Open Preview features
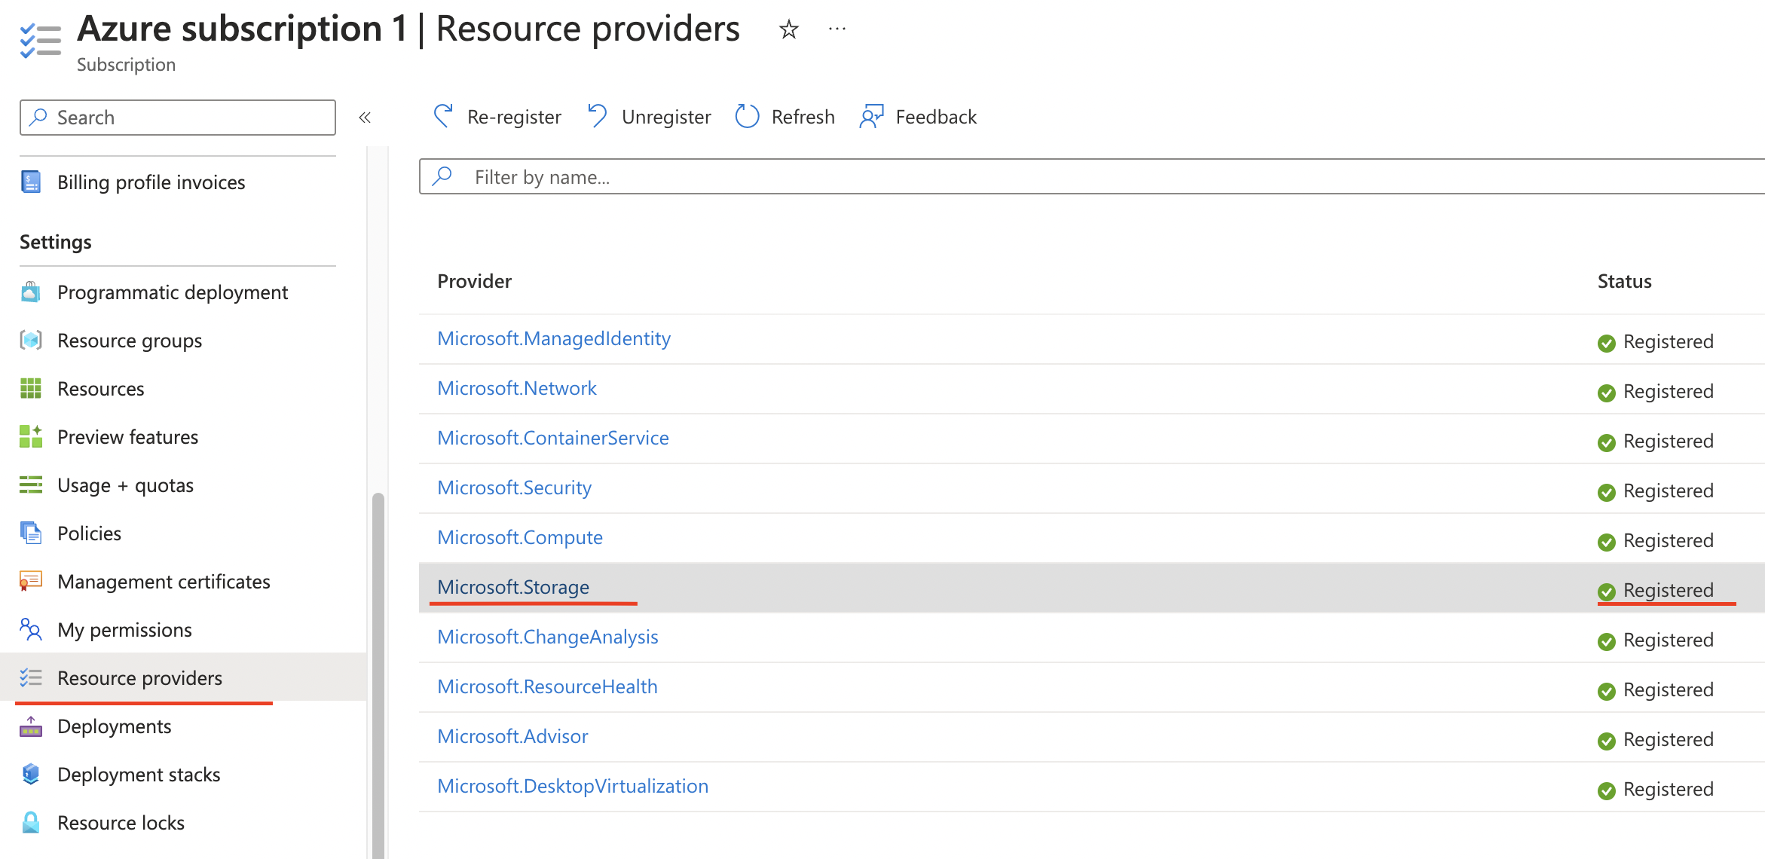The height and width of the screenshot is (859, 1765). pyautogui.click(x=127, y=436)
